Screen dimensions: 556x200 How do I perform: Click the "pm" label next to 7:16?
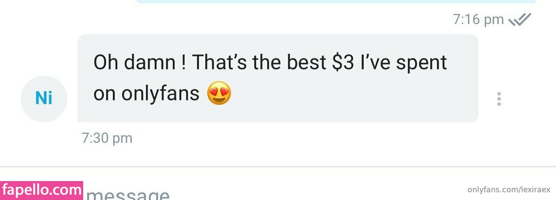pos(494,20)
